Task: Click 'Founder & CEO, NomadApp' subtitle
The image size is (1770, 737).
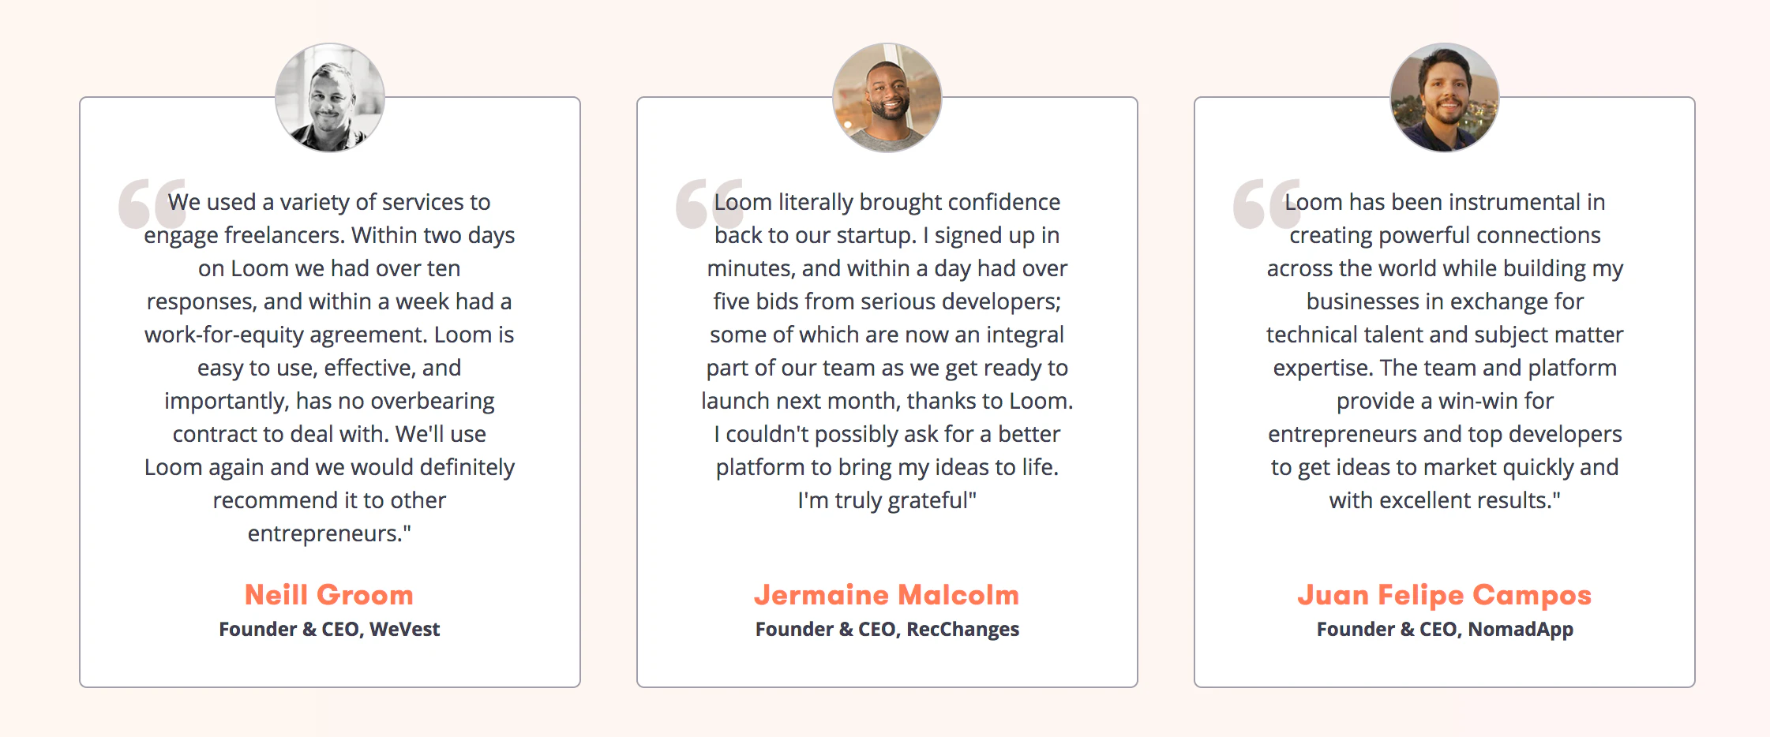Action: 1445,629
